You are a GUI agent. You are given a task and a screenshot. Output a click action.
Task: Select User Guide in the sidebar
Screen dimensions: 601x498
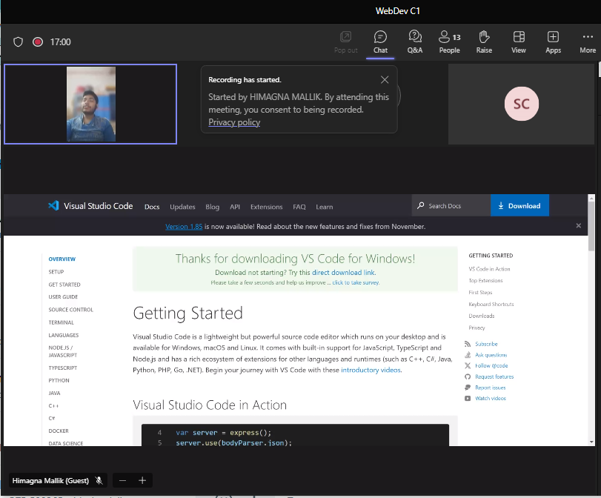pyautogui.click(x=63, y=296)
